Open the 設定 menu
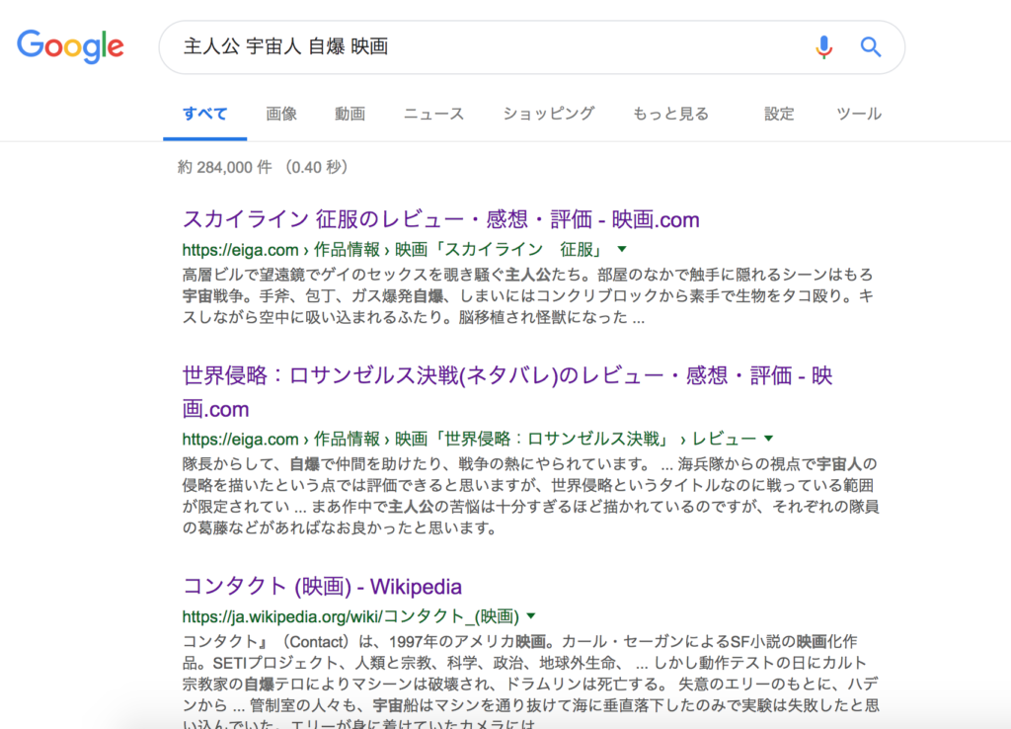The height and width of the screenshot is (729, 1011). point(779,114)
